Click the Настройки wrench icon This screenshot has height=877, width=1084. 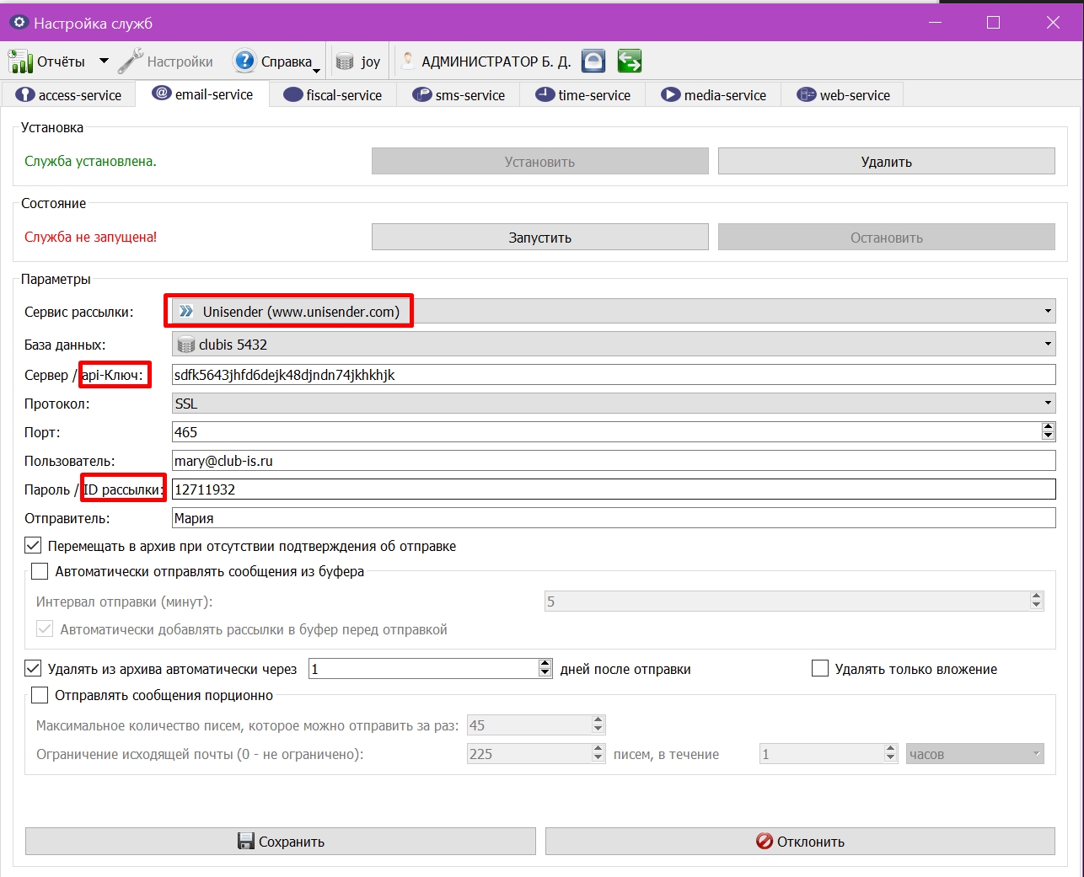[x=131, y=61]
